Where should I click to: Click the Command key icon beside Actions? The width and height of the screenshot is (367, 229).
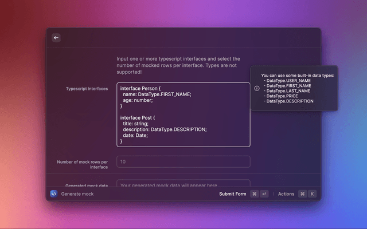[302, 194]
